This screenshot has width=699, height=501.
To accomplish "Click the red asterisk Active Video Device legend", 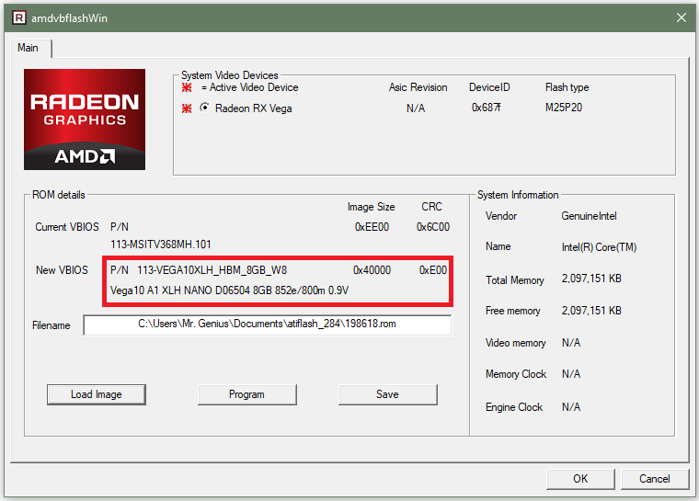I will (x=187, y=87).
